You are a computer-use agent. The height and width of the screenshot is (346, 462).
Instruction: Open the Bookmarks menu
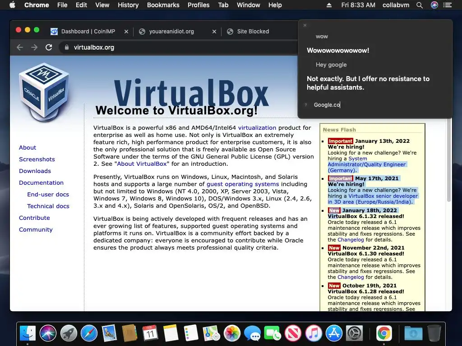pos(163,5)
